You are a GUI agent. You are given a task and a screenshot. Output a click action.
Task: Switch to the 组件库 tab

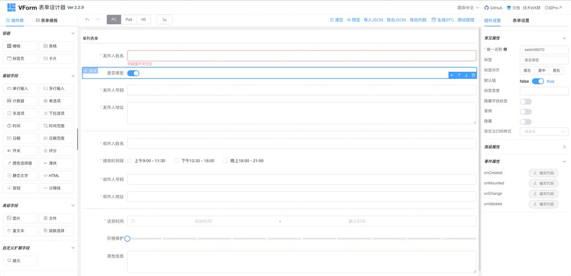[x=15, y=21]
